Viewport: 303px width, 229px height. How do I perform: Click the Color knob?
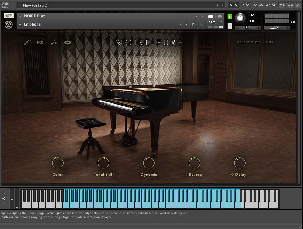pos(58,163)
